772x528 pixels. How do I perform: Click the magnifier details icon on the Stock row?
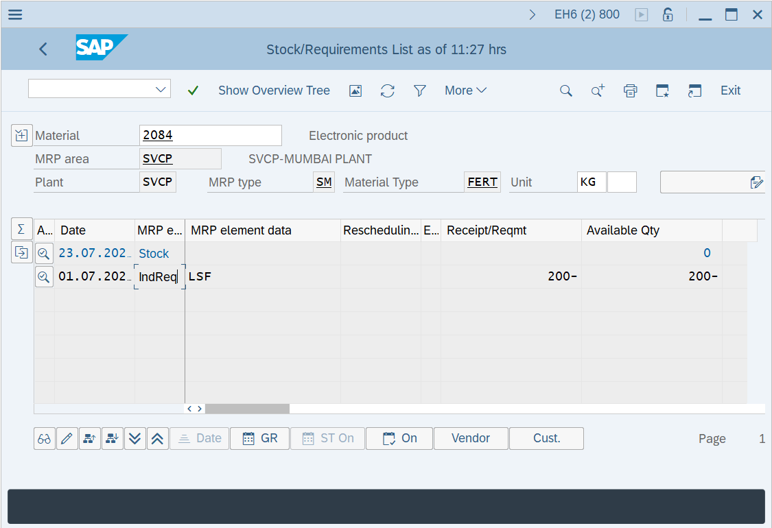point(44,253)
